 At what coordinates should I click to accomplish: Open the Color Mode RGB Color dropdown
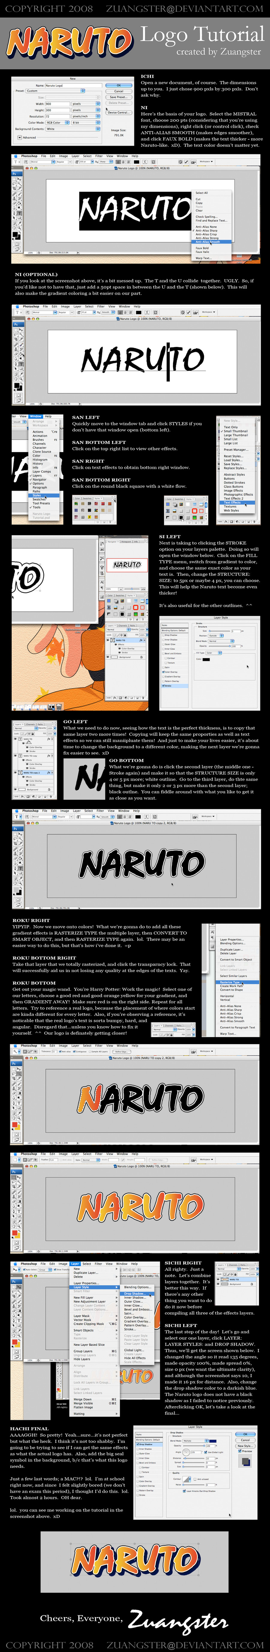point(57,123)
